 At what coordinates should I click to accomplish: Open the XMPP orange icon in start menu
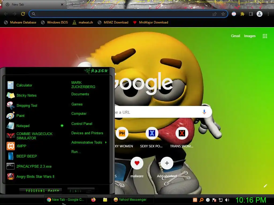click(10, 146)
